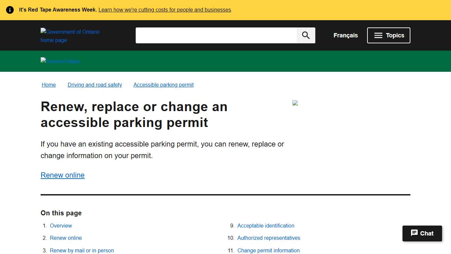Click the broken image placeholder near the page title
Viewport: 451px width, 254px height.
[x=295, y=103]
